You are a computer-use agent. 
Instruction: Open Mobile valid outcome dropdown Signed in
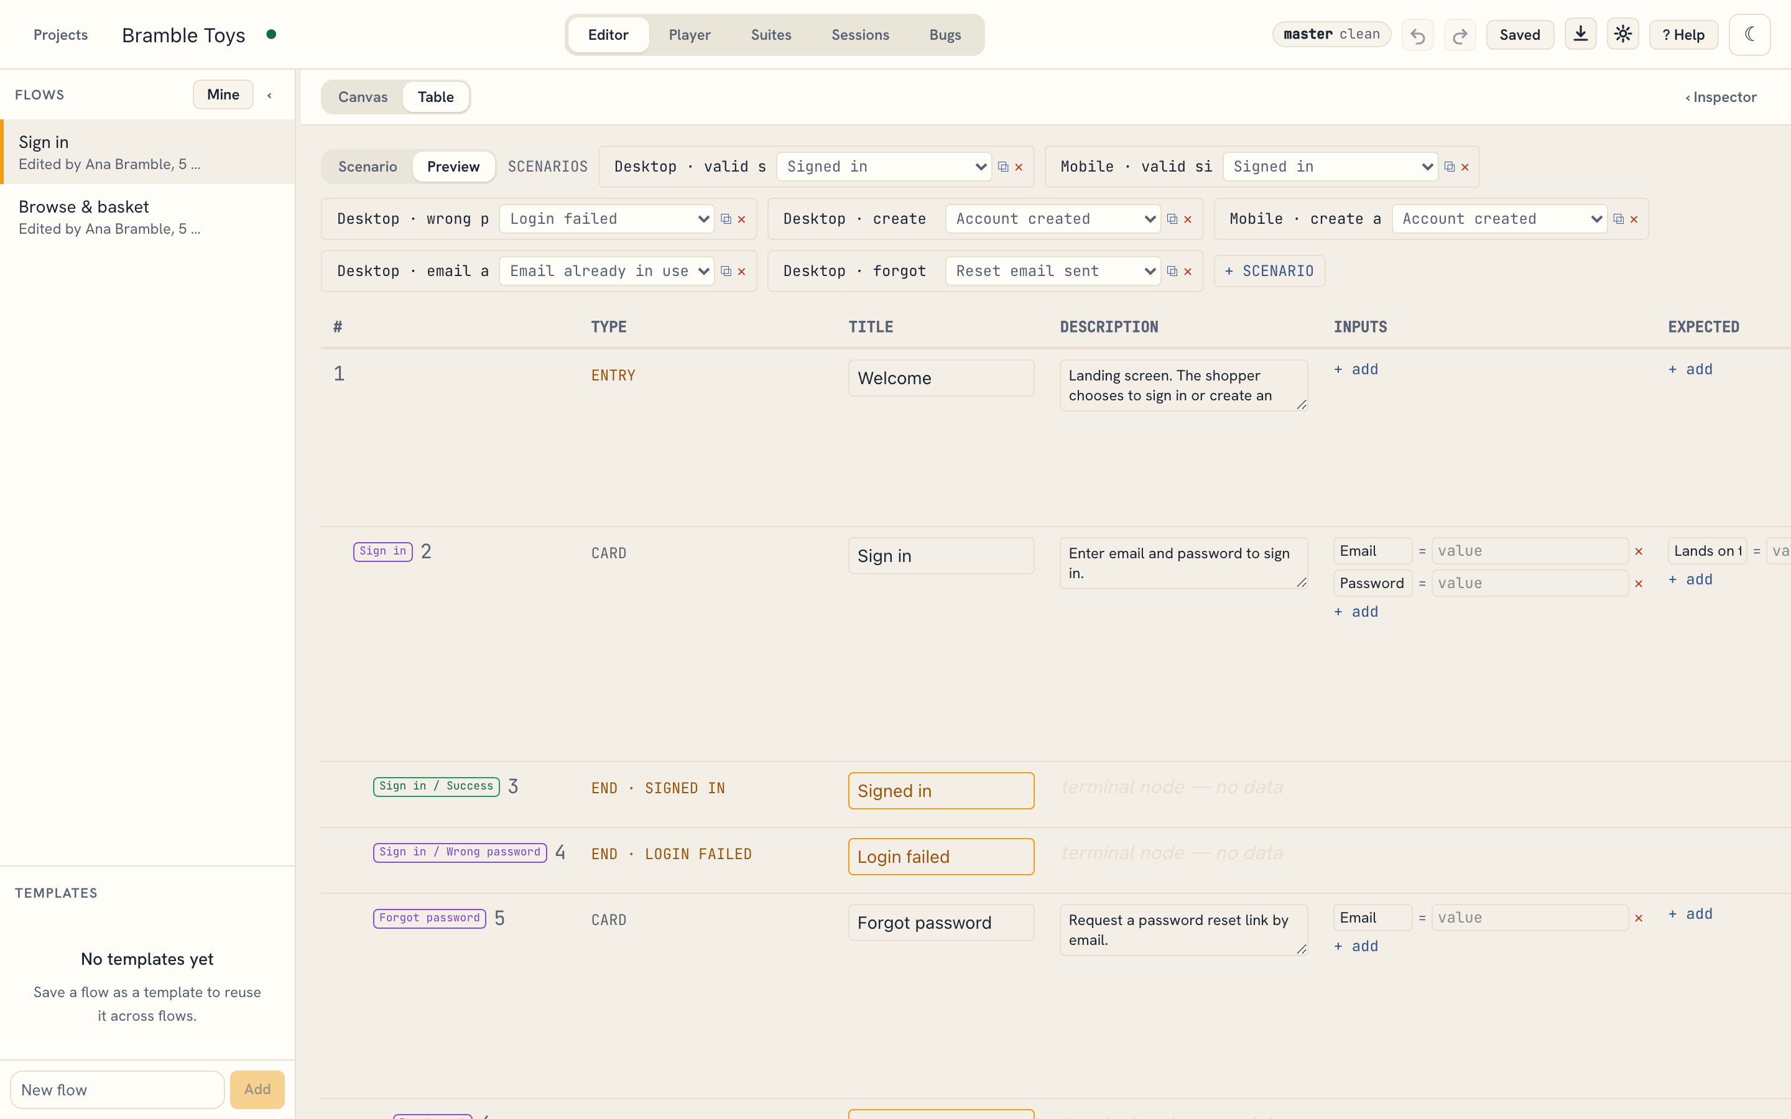[1330, 167]
